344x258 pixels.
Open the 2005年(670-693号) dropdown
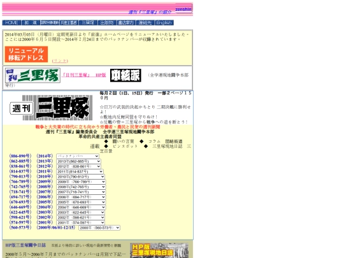coord(81,203)
